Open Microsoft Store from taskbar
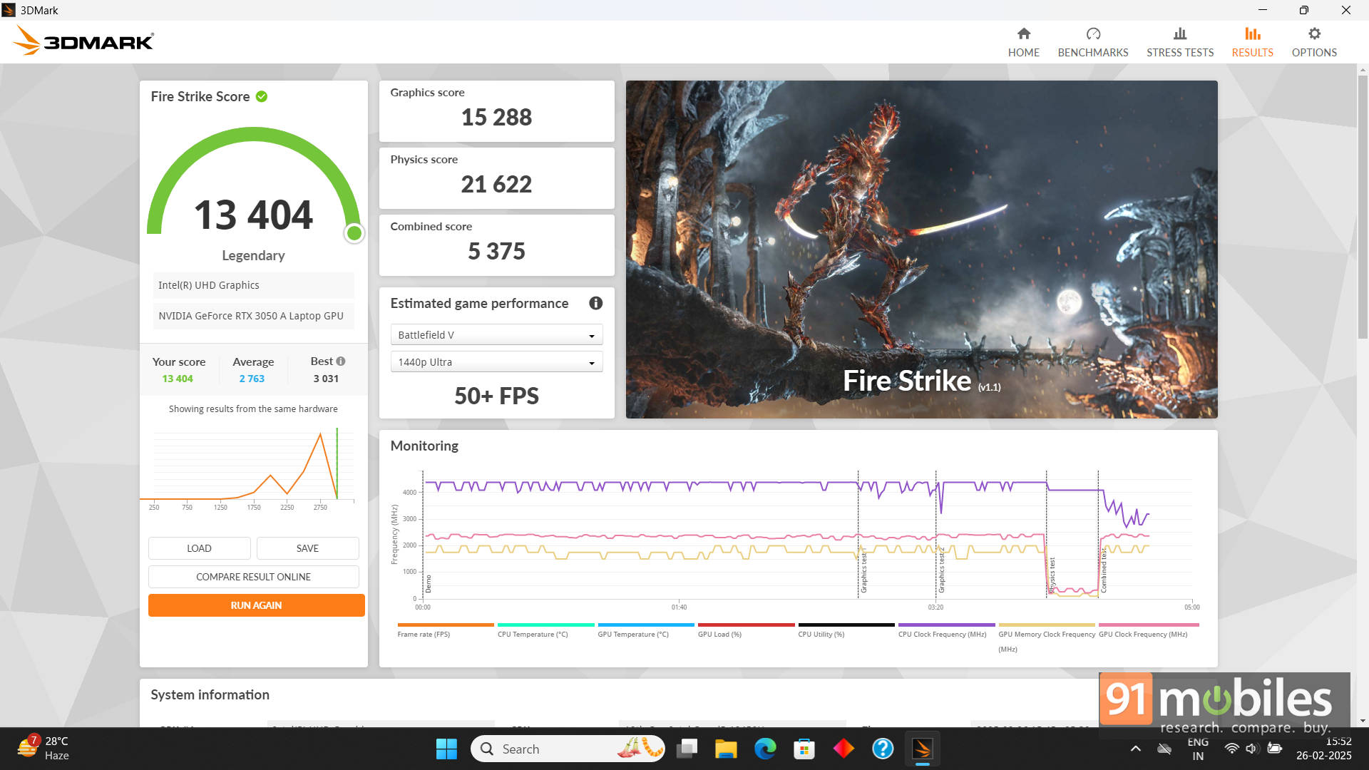 (804, 749)
